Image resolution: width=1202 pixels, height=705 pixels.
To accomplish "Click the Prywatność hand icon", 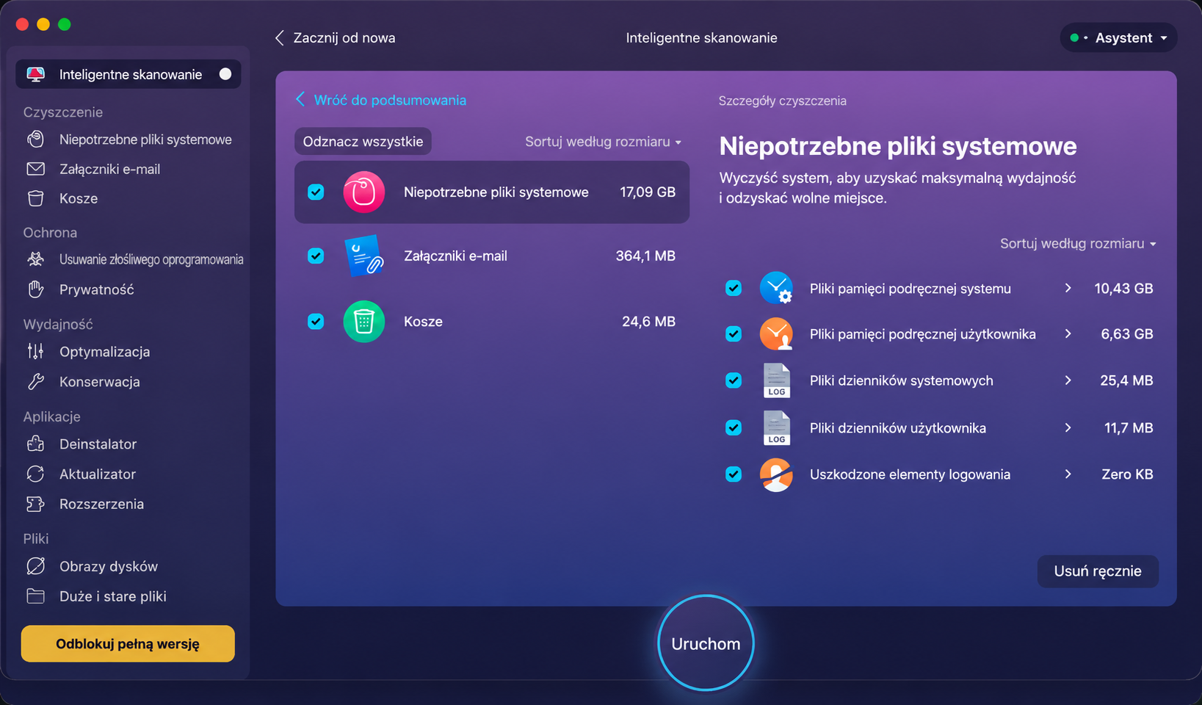I will click(x=35, y=289).
